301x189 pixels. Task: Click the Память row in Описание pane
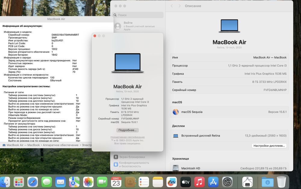(x=229, y=82)
